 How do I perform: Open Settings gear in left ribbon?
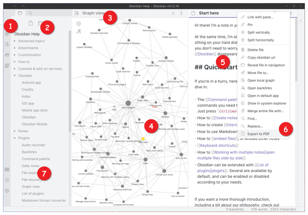(7, 191)
